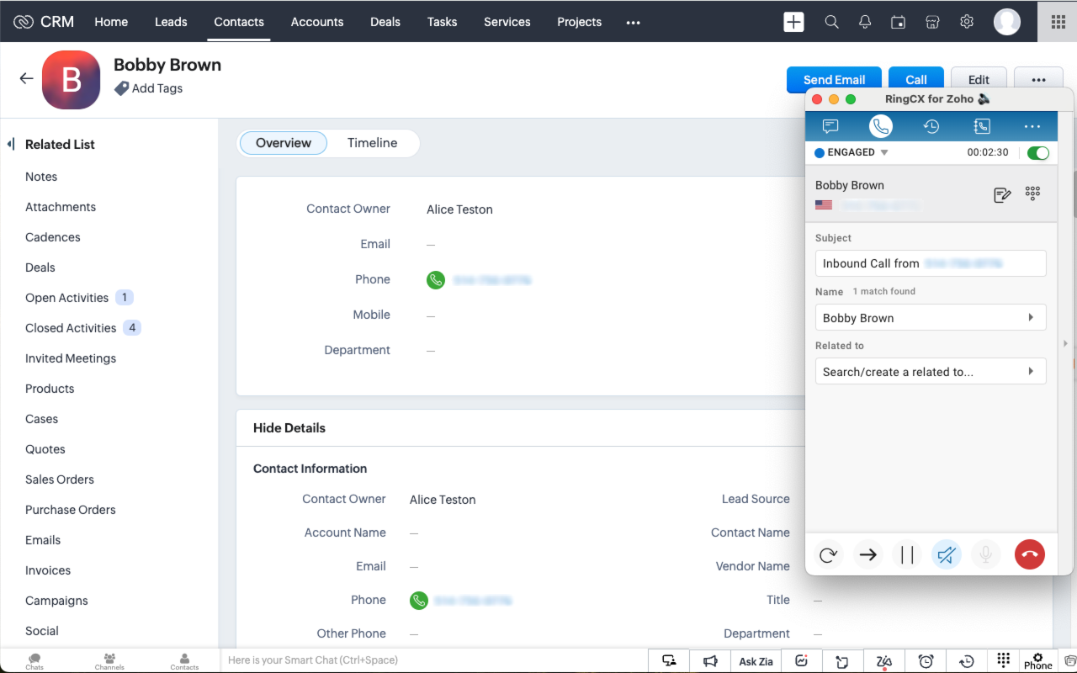The image size is (1077, 673).
Task: Open the dialpad beside Bobby Brown
Action: coord(1032,193)
